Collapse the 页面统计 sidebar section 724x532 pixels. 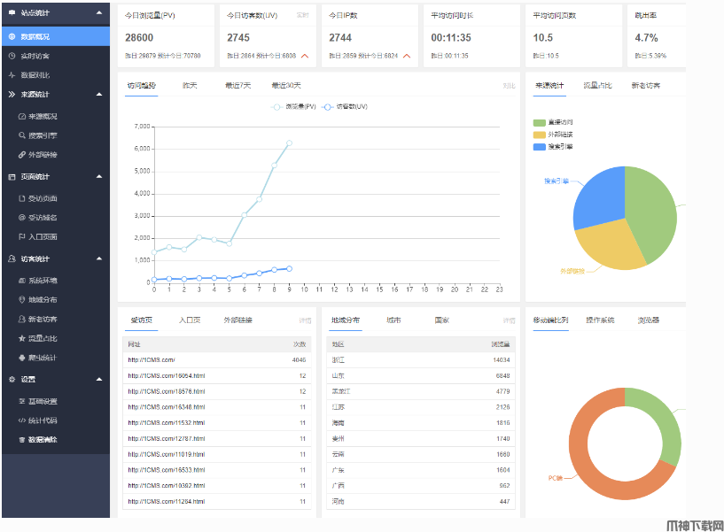pyautogui.click(x=100, y=176)
